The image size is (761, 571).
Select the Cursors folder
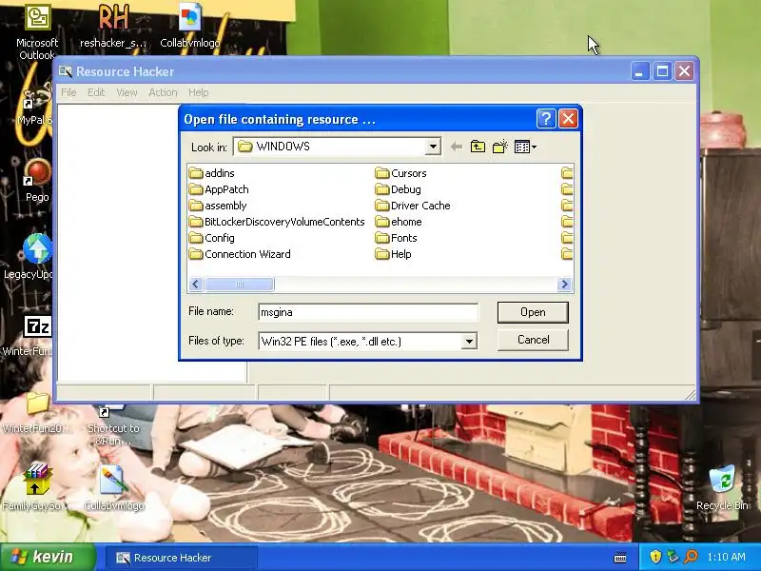tap(400, 173)
